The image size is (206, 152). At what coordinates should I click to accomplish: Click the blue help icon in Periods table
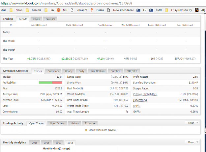tap(11, 25)
